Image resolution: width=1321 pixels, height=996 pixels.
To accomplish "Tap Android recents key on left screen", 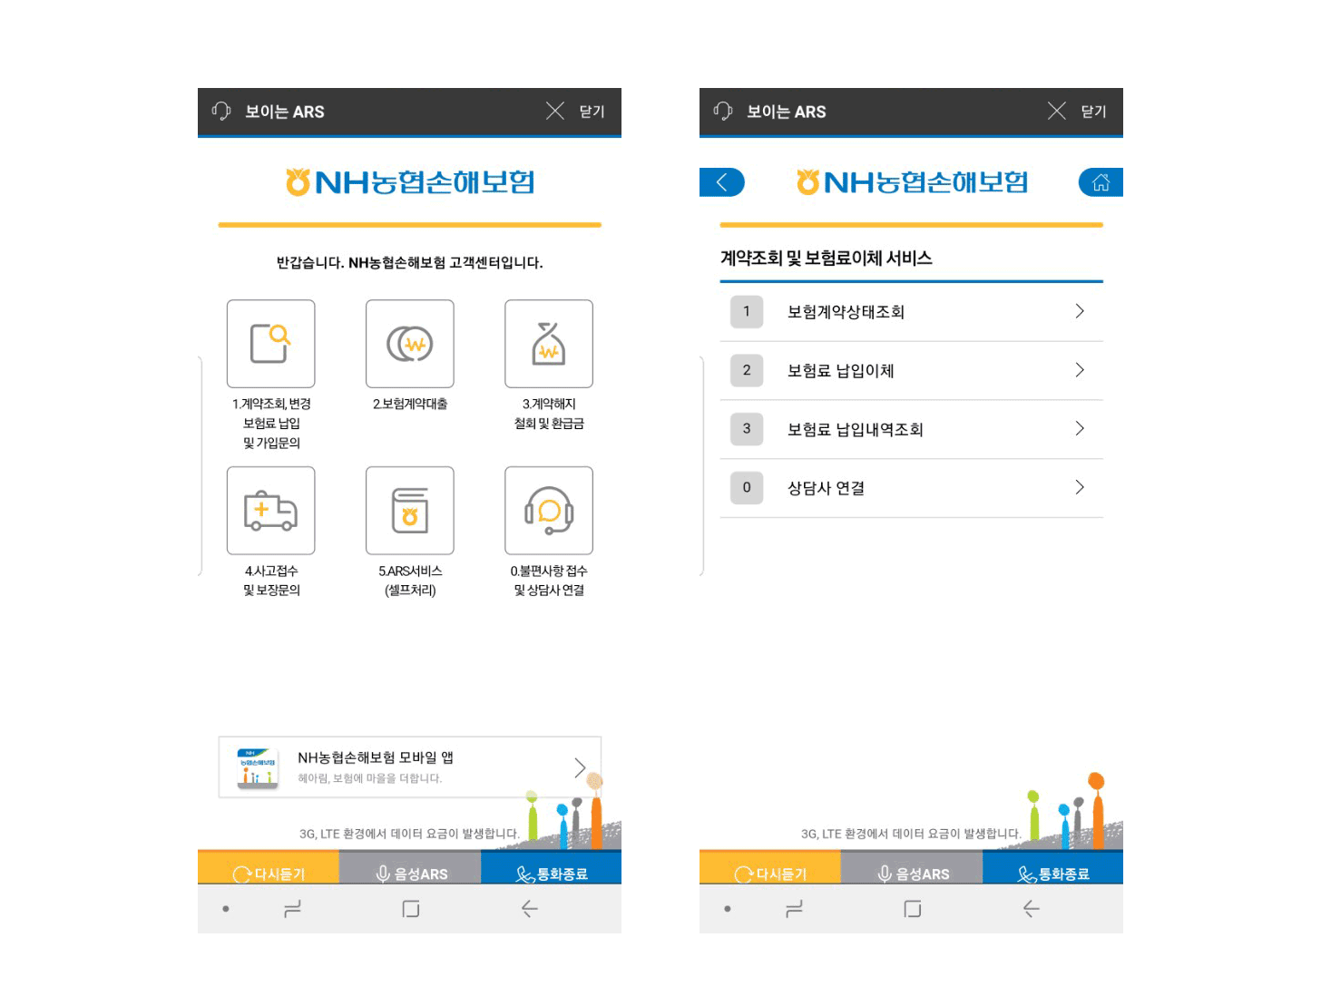I will click(292, 909).
